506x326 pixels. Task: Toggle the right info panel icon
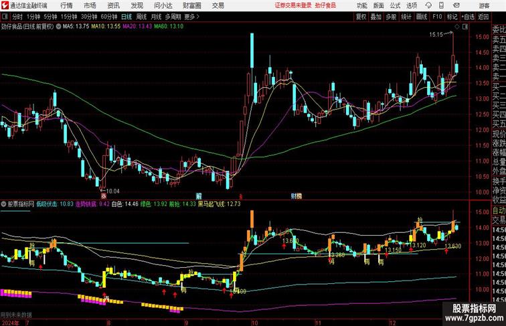465,27
